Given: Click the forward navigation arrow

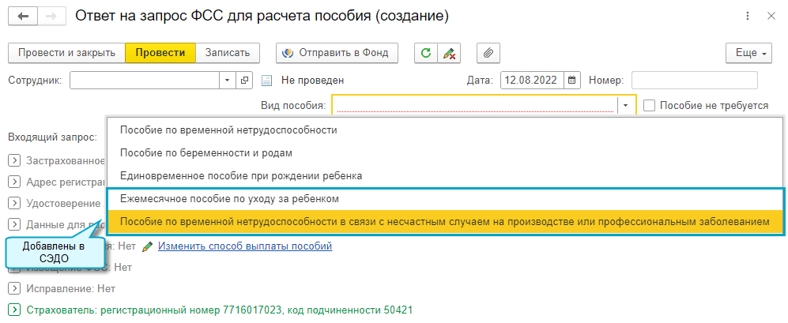Looking at the screenshot, I should pyautogui.click(x=50, y=16).
